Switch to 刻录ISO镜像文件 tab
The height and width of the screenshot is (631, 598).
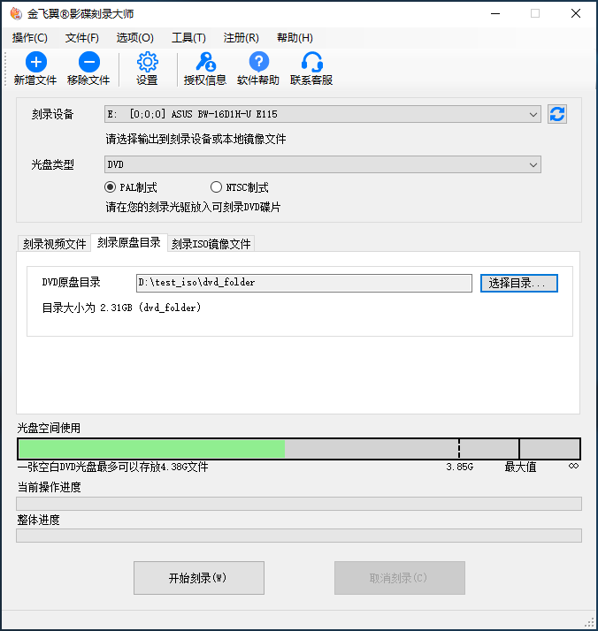211,244
